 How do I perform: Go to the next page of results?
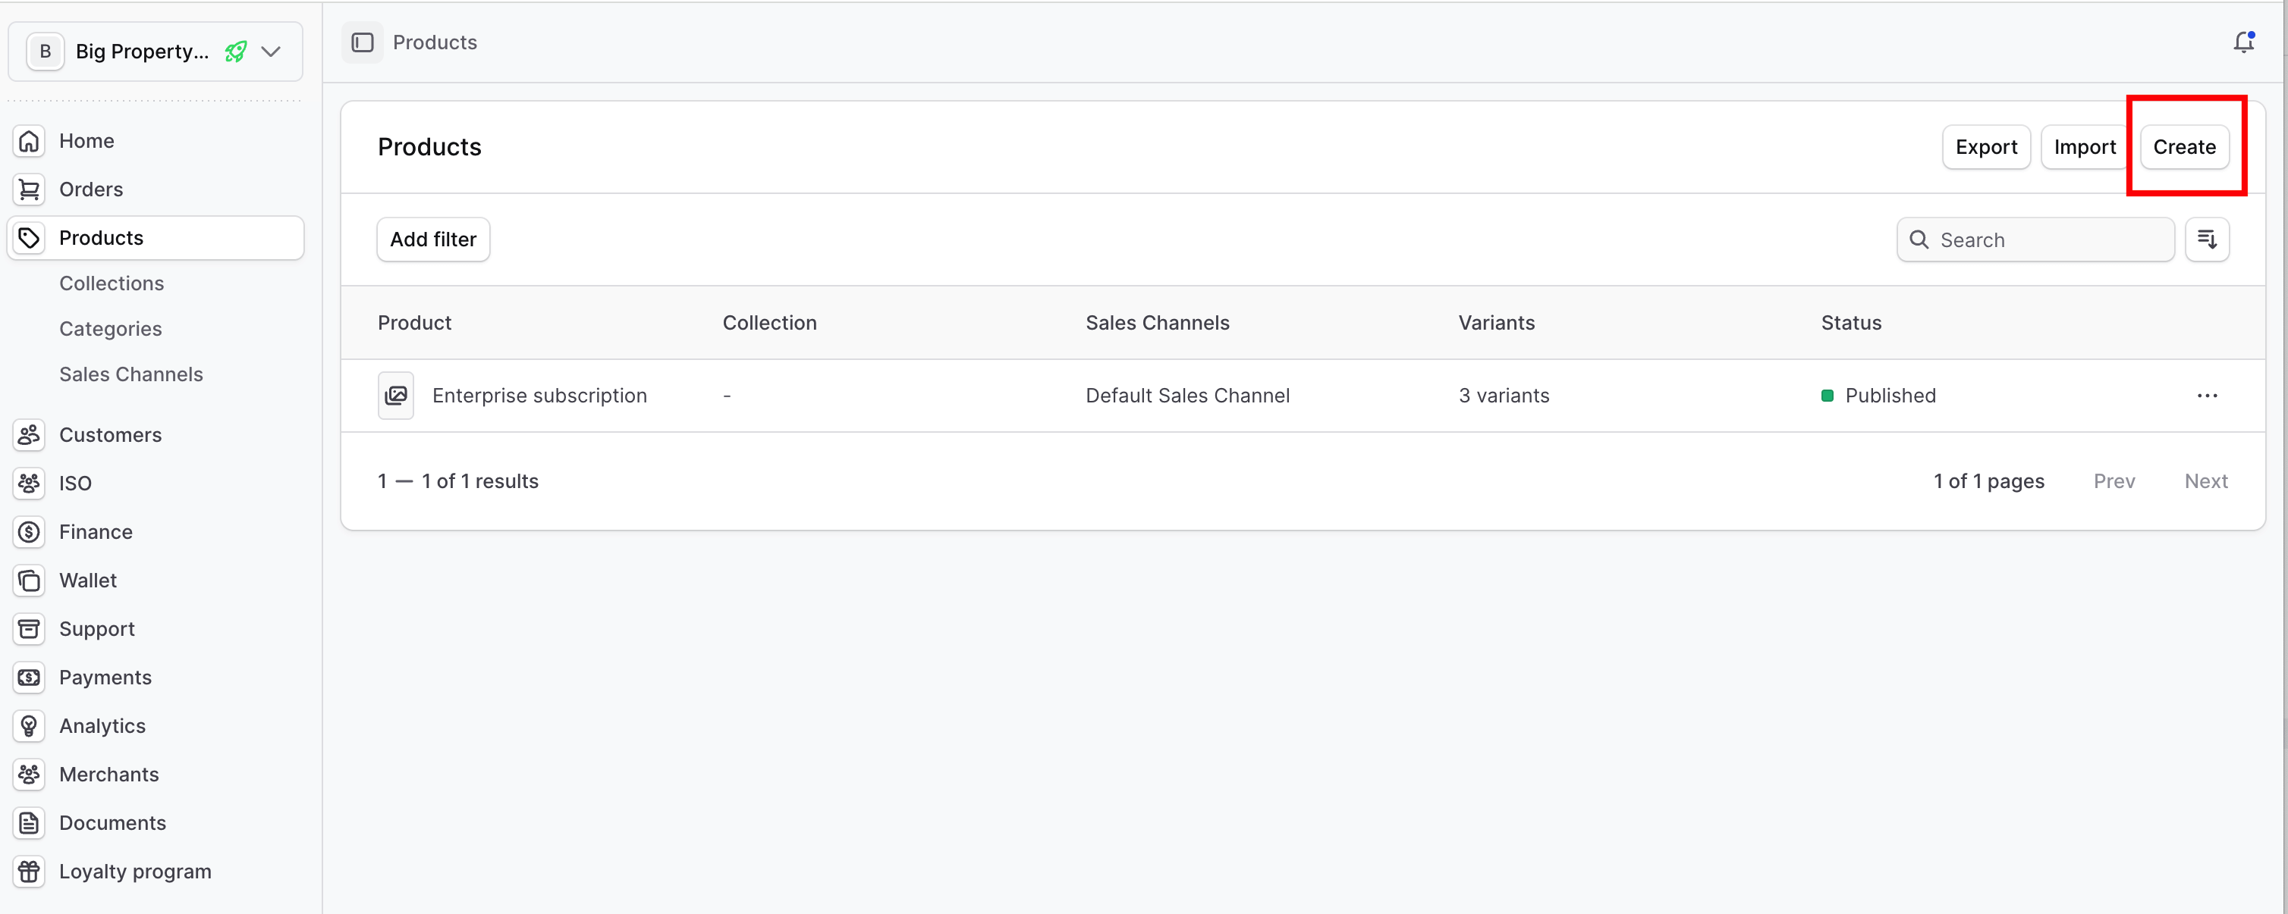[x=2206, y=481]
